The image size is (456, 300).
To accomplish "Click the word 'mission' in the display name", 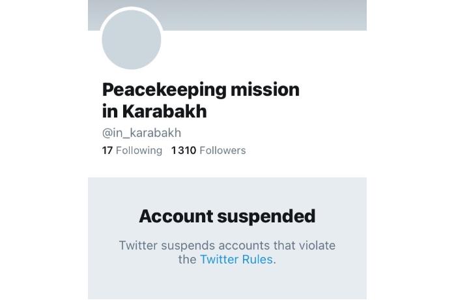I will 265,89.
